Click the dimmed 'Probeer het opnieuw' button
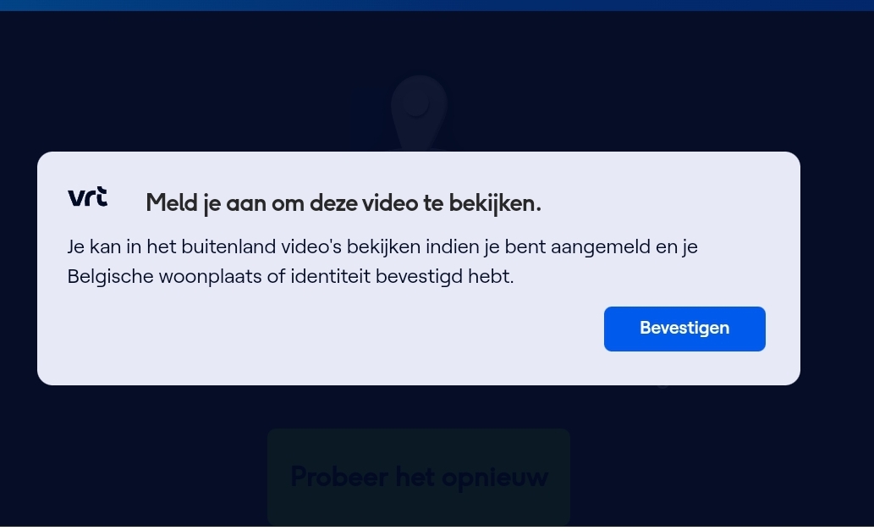Screen dimensions: 874x531 (x=419, y=477)
